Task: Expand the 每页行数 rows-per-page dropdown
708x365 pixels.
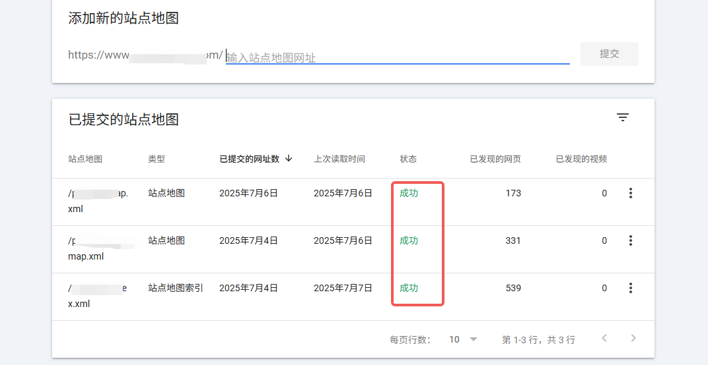Action: pos(464,339)
